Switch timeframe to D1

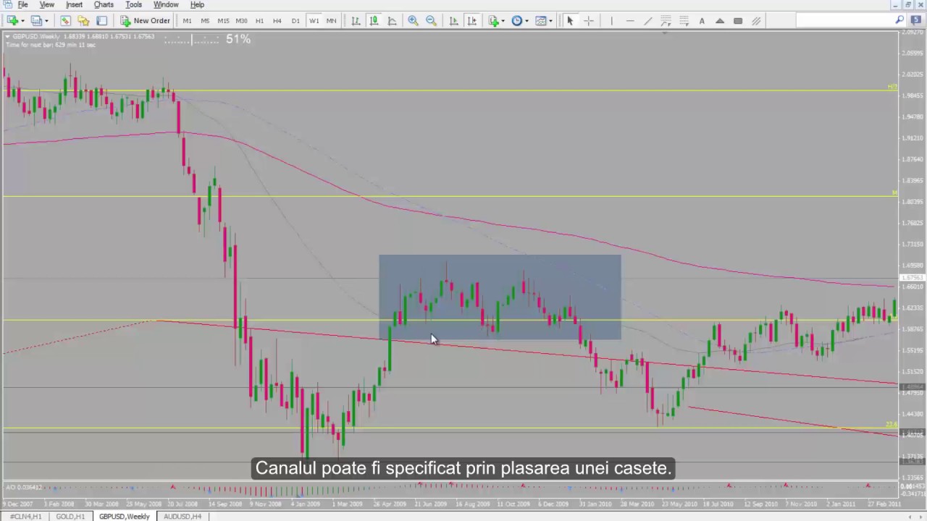pos(295,21)
